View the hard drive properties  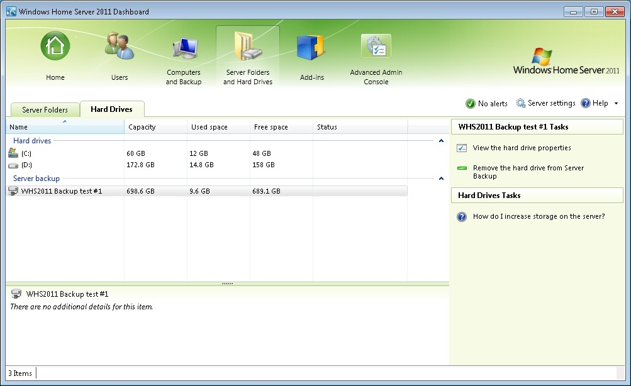(x=522, y=148)
